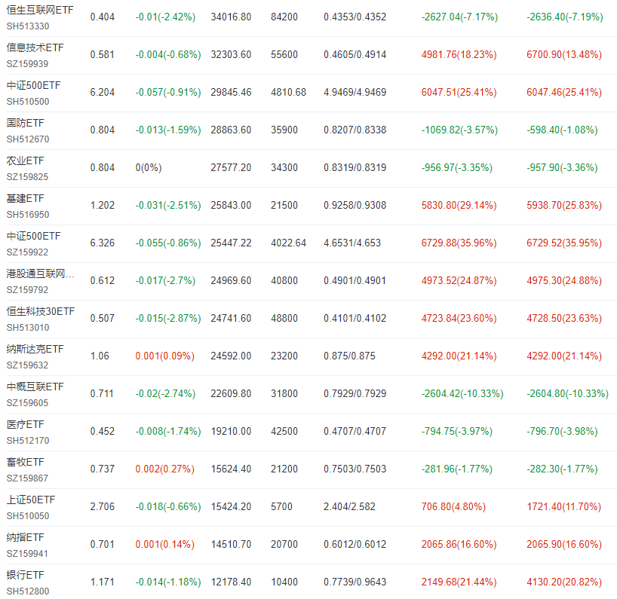Click quantity 42500 of 医疗ETF
The width and height of the screenshot is (617, 599).
[284, 432]
